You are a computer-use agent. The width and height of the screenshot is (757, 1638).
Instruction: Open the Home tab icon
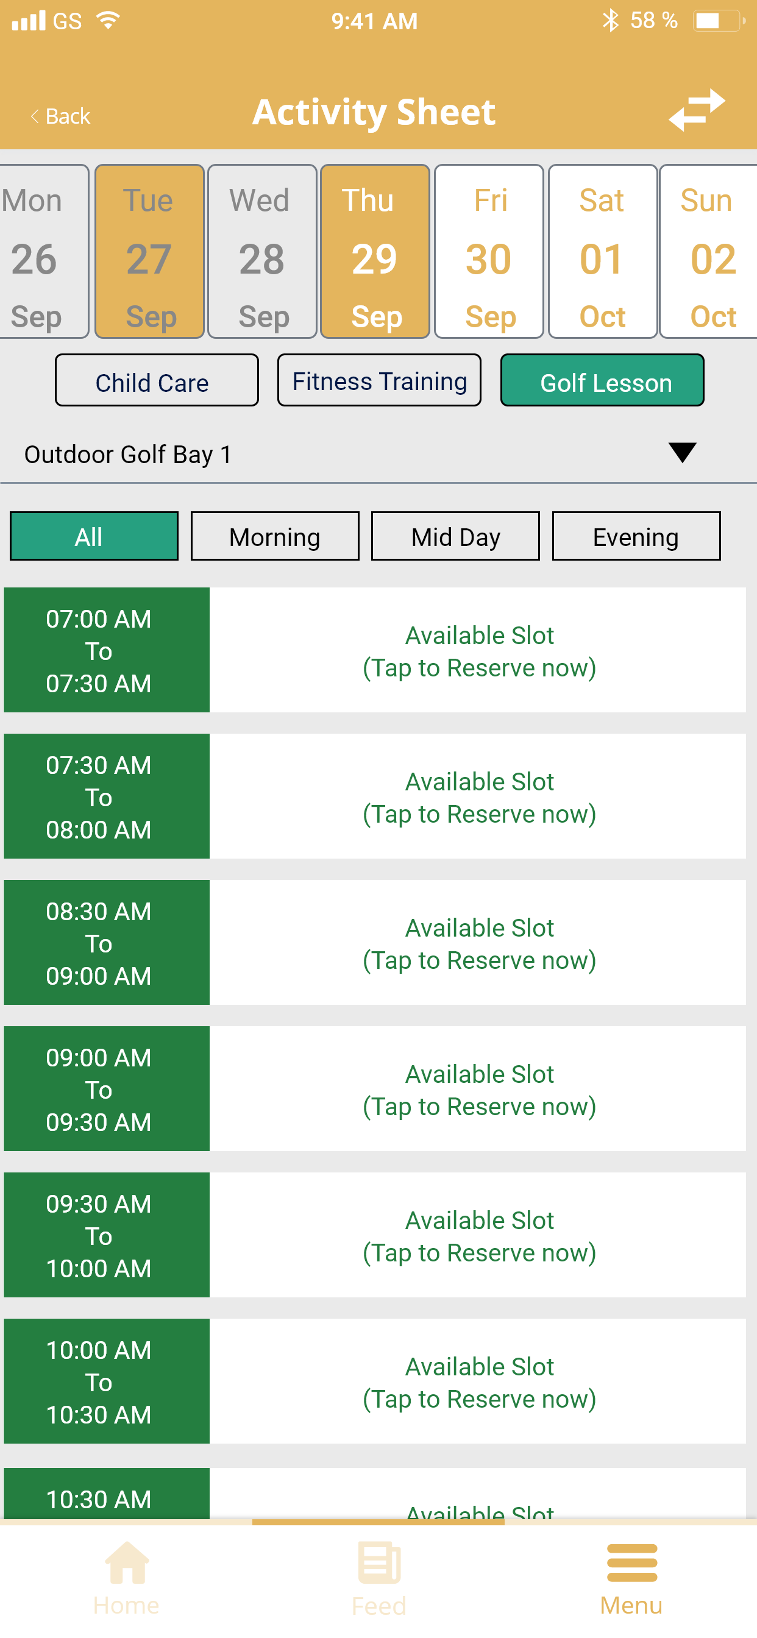(127, 1563)
